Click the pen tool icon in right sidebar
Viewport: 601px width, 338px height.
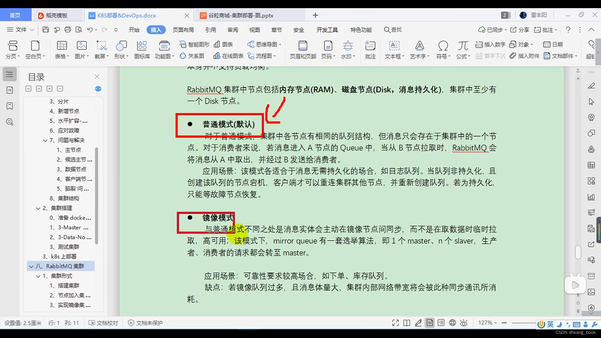point(591,86)
